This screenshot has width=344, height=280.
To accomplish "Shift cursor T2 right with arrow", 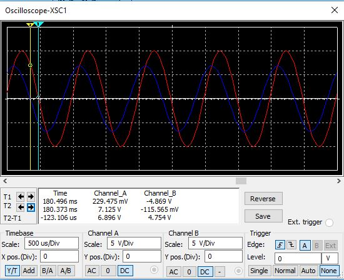I will pos(31,207).
